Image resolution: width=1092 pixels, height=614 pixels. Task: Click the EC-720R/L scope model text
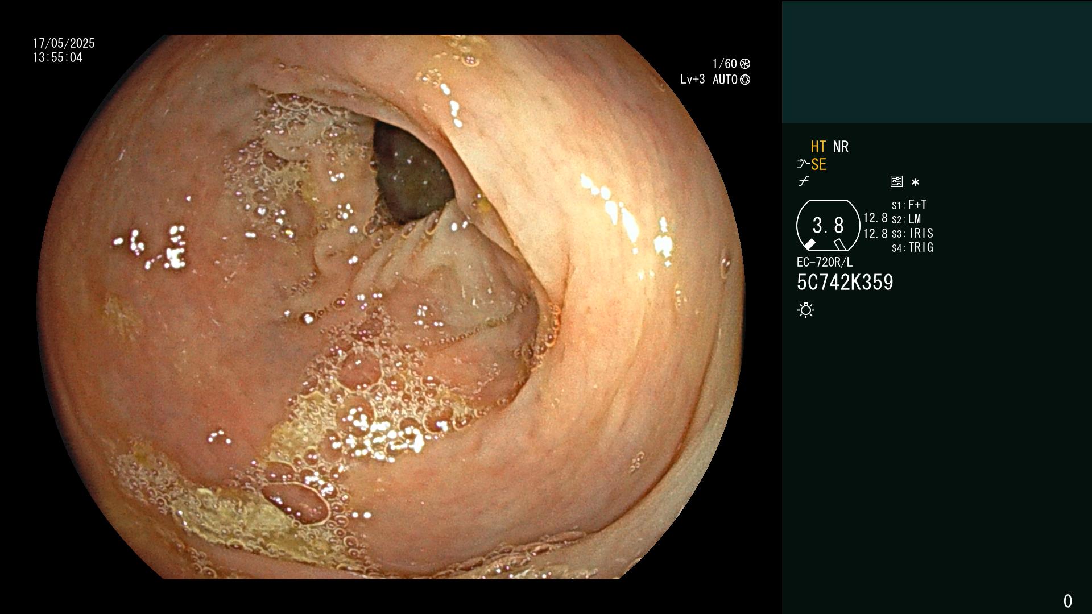(825, 263)
